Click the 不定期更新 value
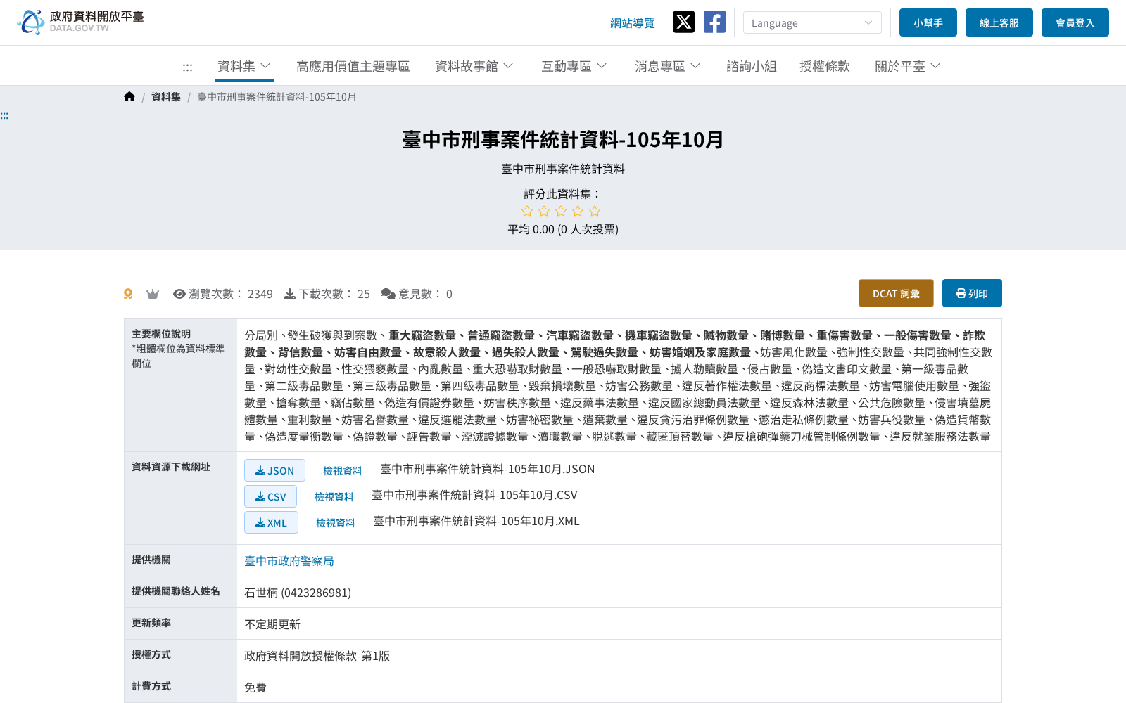Viewport: 1126px width, 703px height. coord(272,624)
